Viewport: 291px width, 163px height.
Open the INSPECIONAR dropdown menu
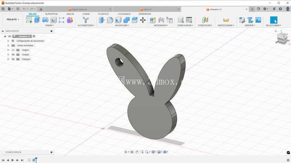(226, 26)
